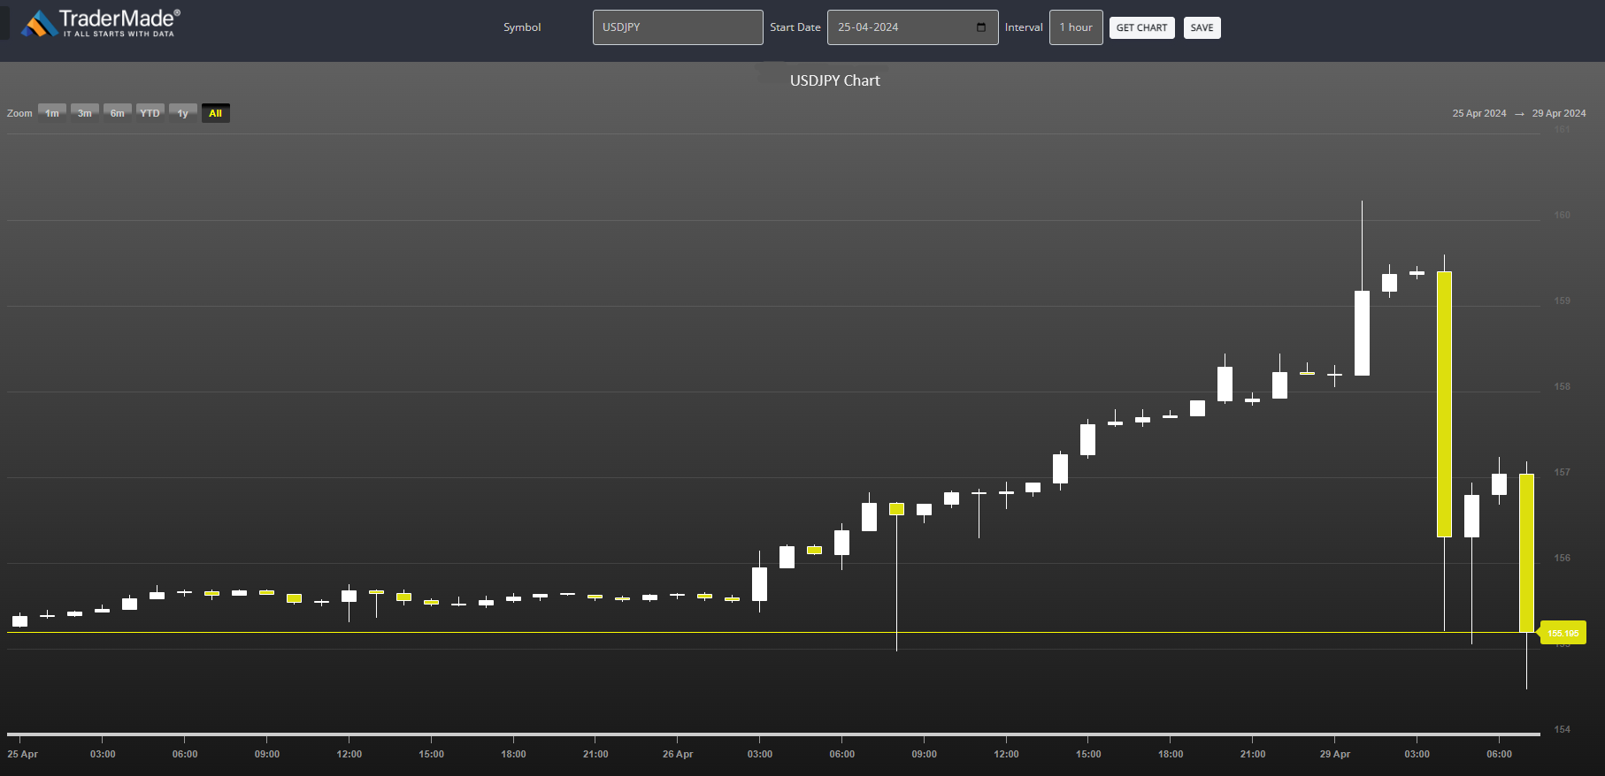Click the last yellow candle near 06:00

point(1526,553)
